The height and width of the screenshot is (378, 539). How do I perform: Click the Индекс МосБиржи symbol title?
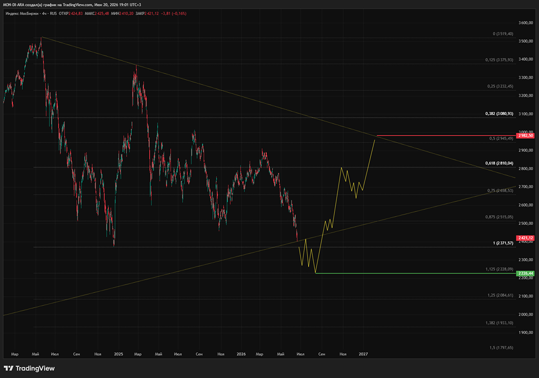click(x=22, y=13)
